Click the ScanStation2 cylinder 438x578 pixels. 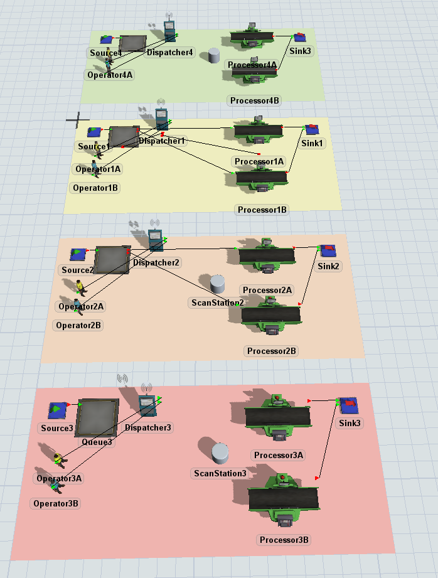[217, 284]
